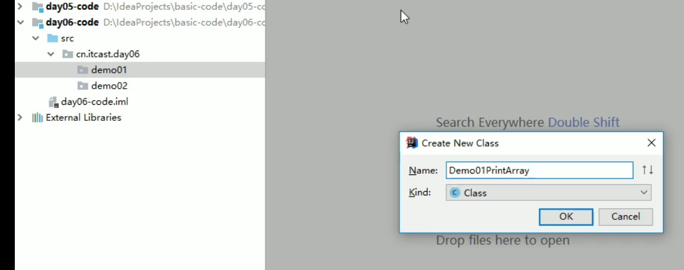Image resolution: width=684 pixels, height=270 pixels.
Task: Click the Name input field
Action: tap(539, 170)
